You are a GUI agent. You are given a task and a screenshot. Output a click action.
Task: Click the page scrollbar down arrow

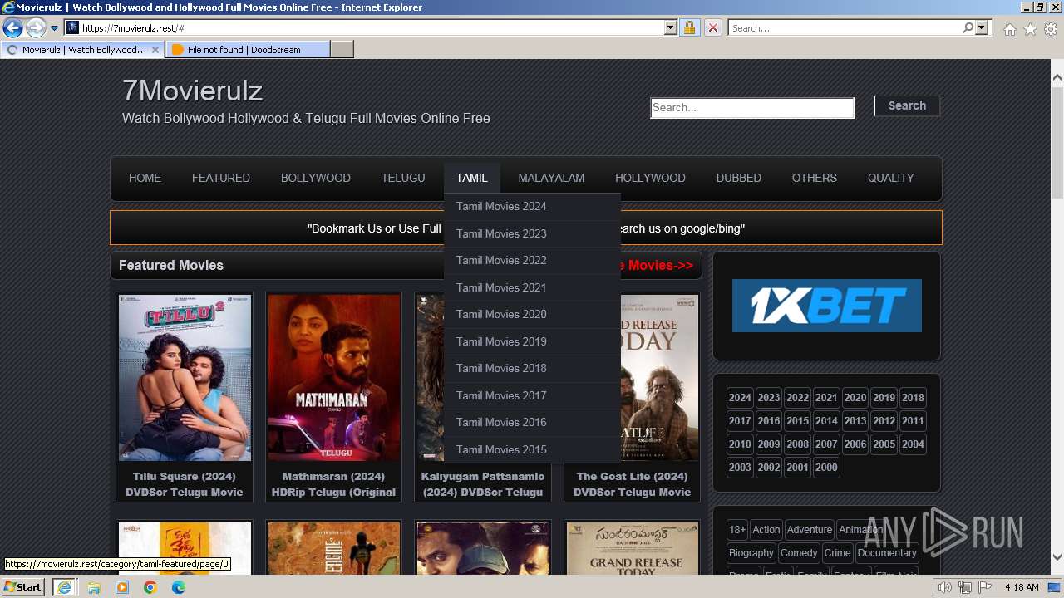pyautogui.click(x=1057, y=557)
